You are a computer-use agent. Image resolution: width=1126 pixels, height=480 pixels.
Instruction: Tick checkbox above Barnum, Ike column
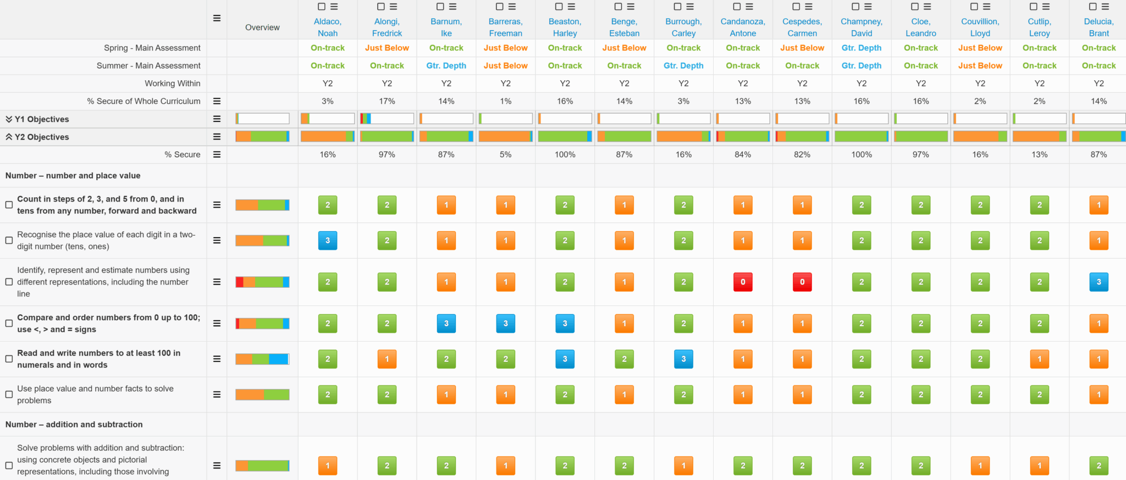[x=440, y=7]
